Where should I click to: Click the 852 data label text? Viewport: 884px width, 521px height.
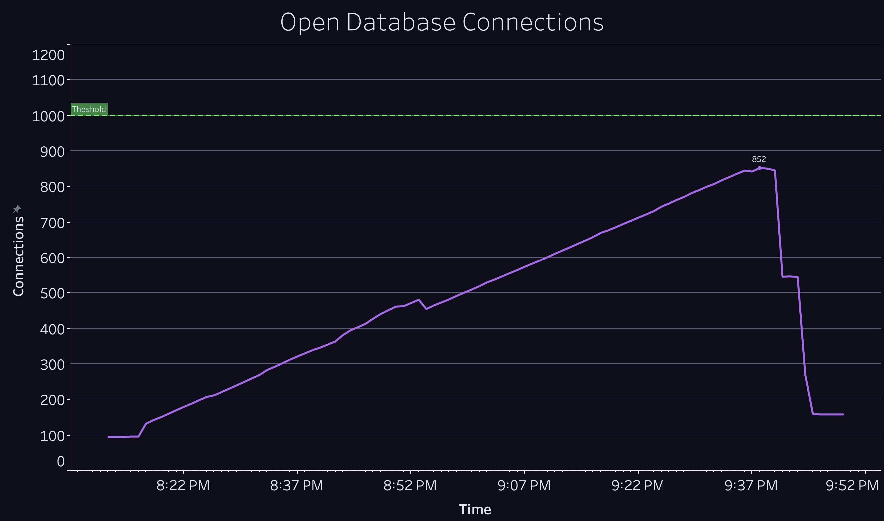tap(759, 159)
